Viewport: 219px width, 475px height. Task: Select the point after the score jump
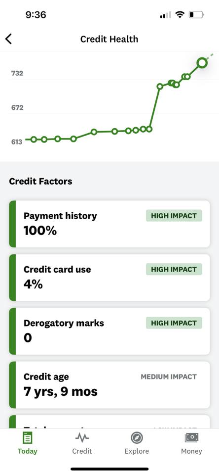(x=160, y=86)
